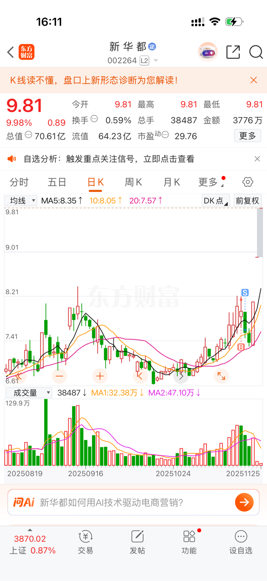Image resolution: width=267 pixels, height=581 pixels.
Task: Tap the 20:7.57 moving average label
Action: 146,201
